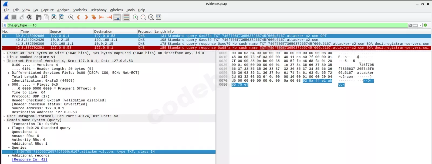The width and height of the screenshot is (432, 164).
Task: Go back in packet history
Action: click(79, 17)
